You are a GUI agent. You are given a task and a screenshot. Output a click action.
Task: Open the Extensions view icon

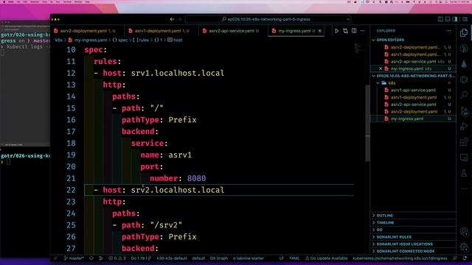click(464, 142)
